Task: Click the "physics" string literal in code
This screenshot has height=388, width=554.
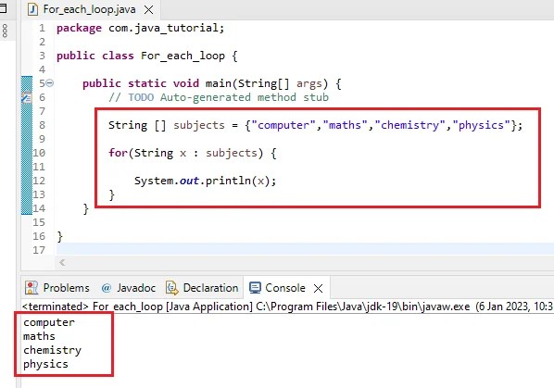Action: pos(481,125)
